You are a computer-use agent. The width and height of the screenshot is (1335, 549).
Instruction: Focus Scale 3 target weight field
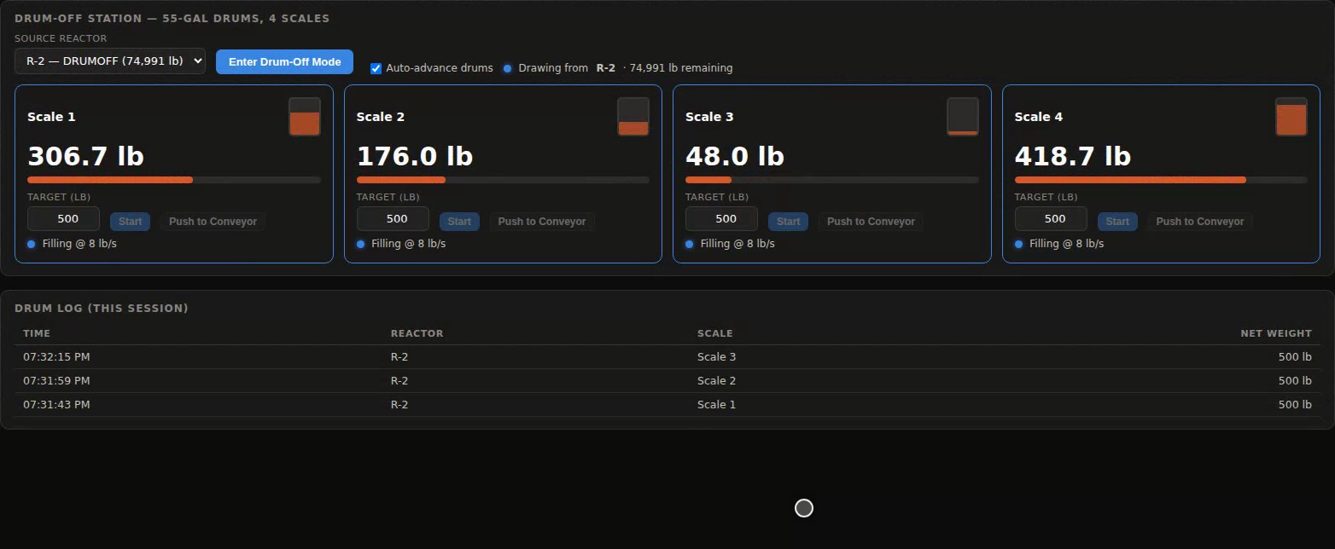click(722, 219)
